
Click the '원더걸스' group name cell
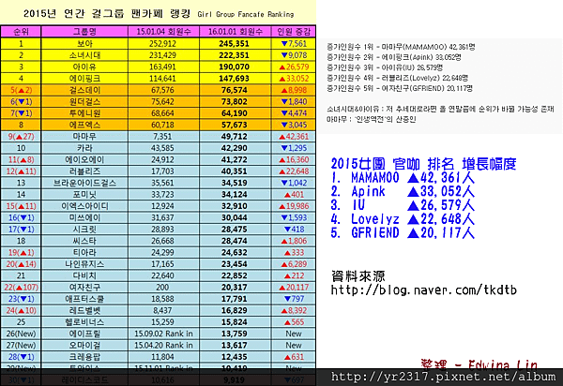point(84,102)
